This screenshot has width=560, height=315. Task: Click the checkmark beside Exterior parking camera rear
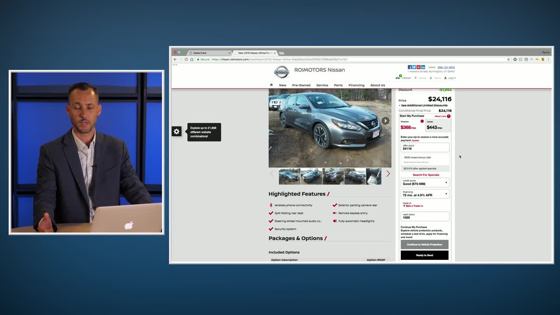pos(335,205)
